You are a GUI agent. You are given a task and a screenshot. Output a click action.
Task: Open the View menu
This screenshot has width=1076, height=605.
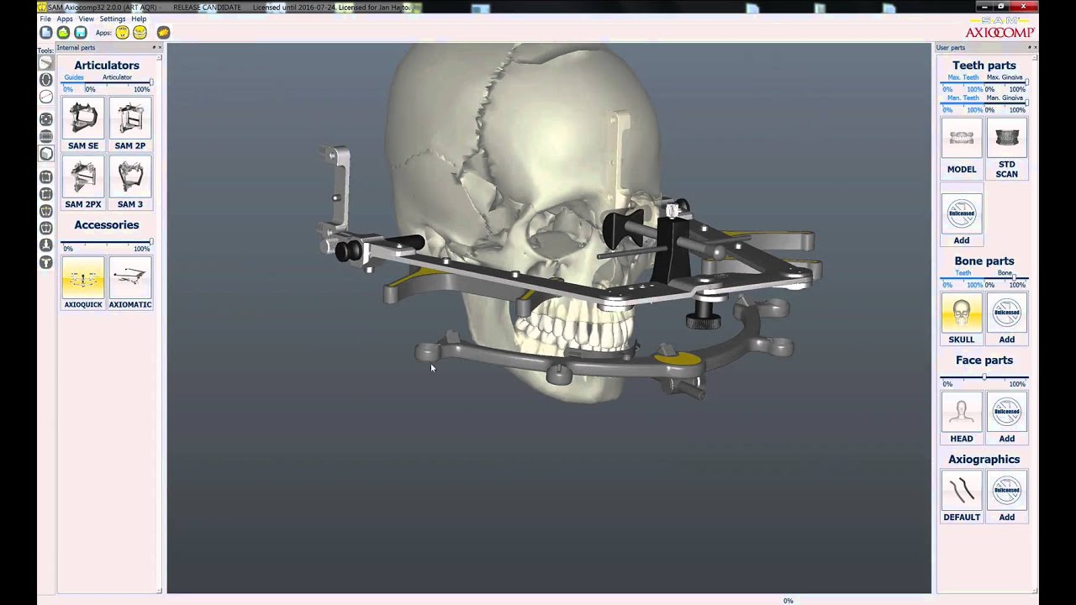(x=87, y=18)
